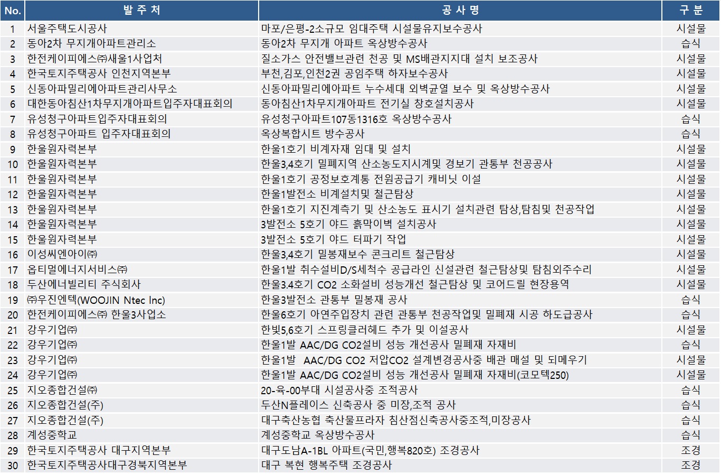Click the '옥상복합시트 방수공사' project cell
The height and width of the screenshot is (474, 721).
coord(312,134)
